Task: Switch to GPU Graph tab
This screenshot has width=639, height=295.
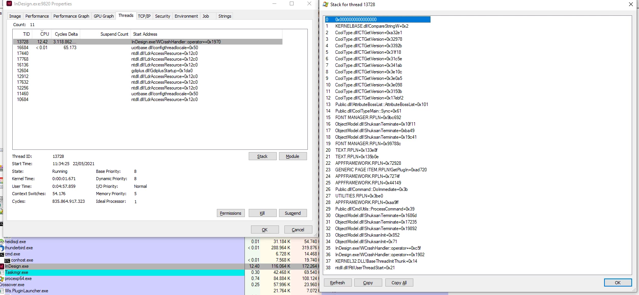Action: (104, 16)
